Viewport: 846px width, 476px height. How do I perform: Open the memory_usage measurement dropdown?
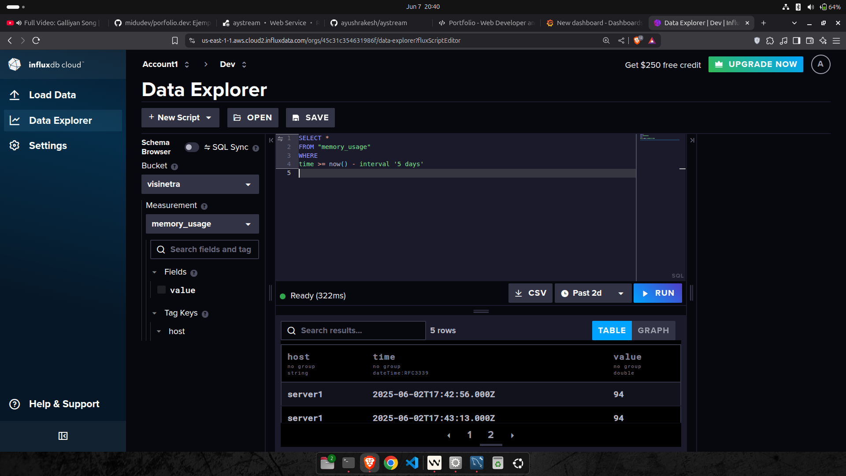pos(202,224)
